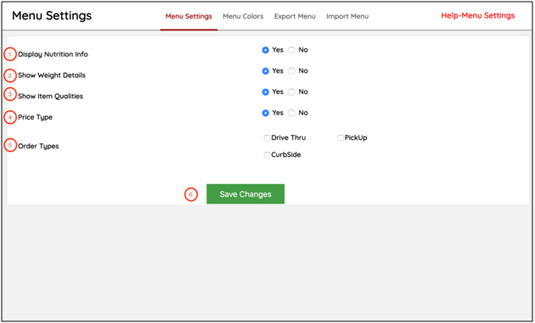Switch to the Menu Colors tab
The width and height of the screenshot is (535, 323).
243,16
